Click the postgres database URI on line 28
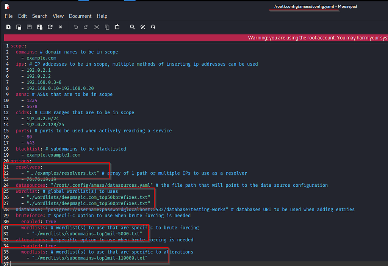 [x=137, y=209]
